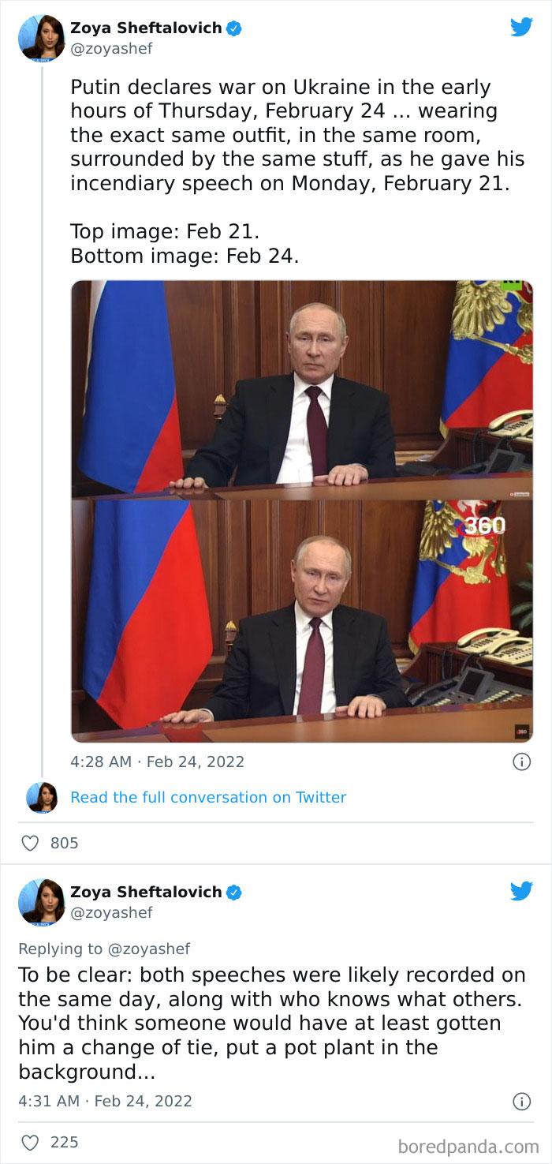This screenshot has height=1164, width=552.
Task: Click the profile avatar on the reply tweet
Action: [40, 902]
